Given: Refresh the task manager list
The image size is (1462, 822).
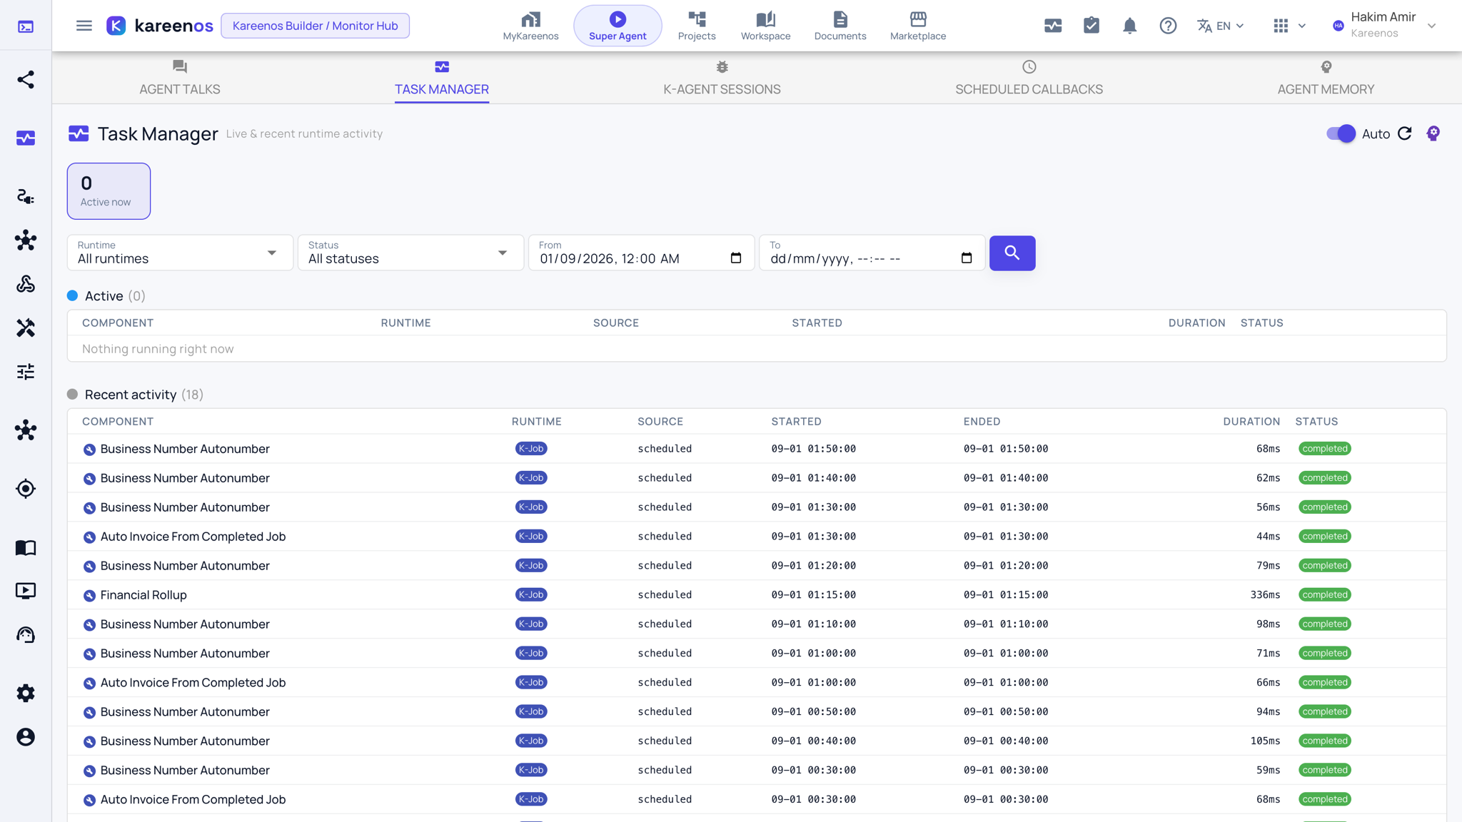Looking at the screenshot, I should click(1405, 133).
